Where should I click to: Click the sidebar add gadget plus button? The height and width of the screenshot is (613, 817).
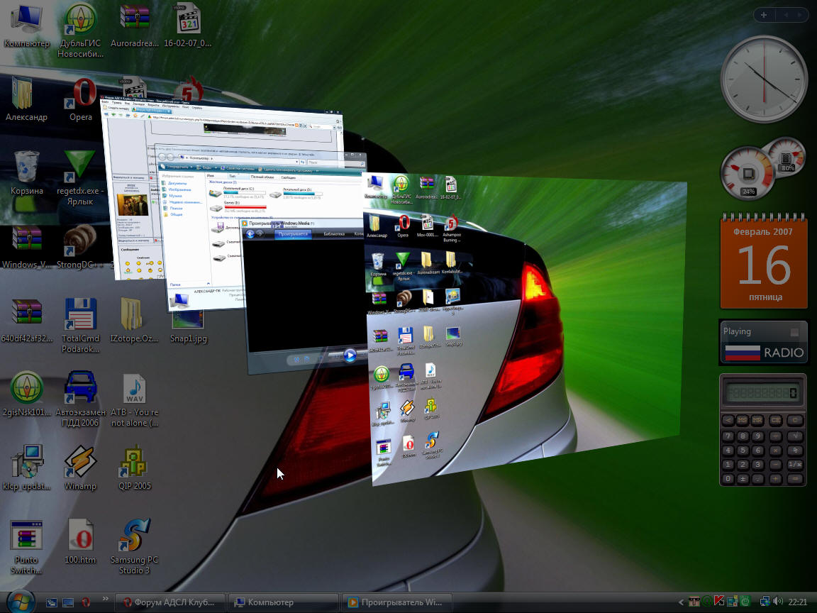(x=764, y=15)
